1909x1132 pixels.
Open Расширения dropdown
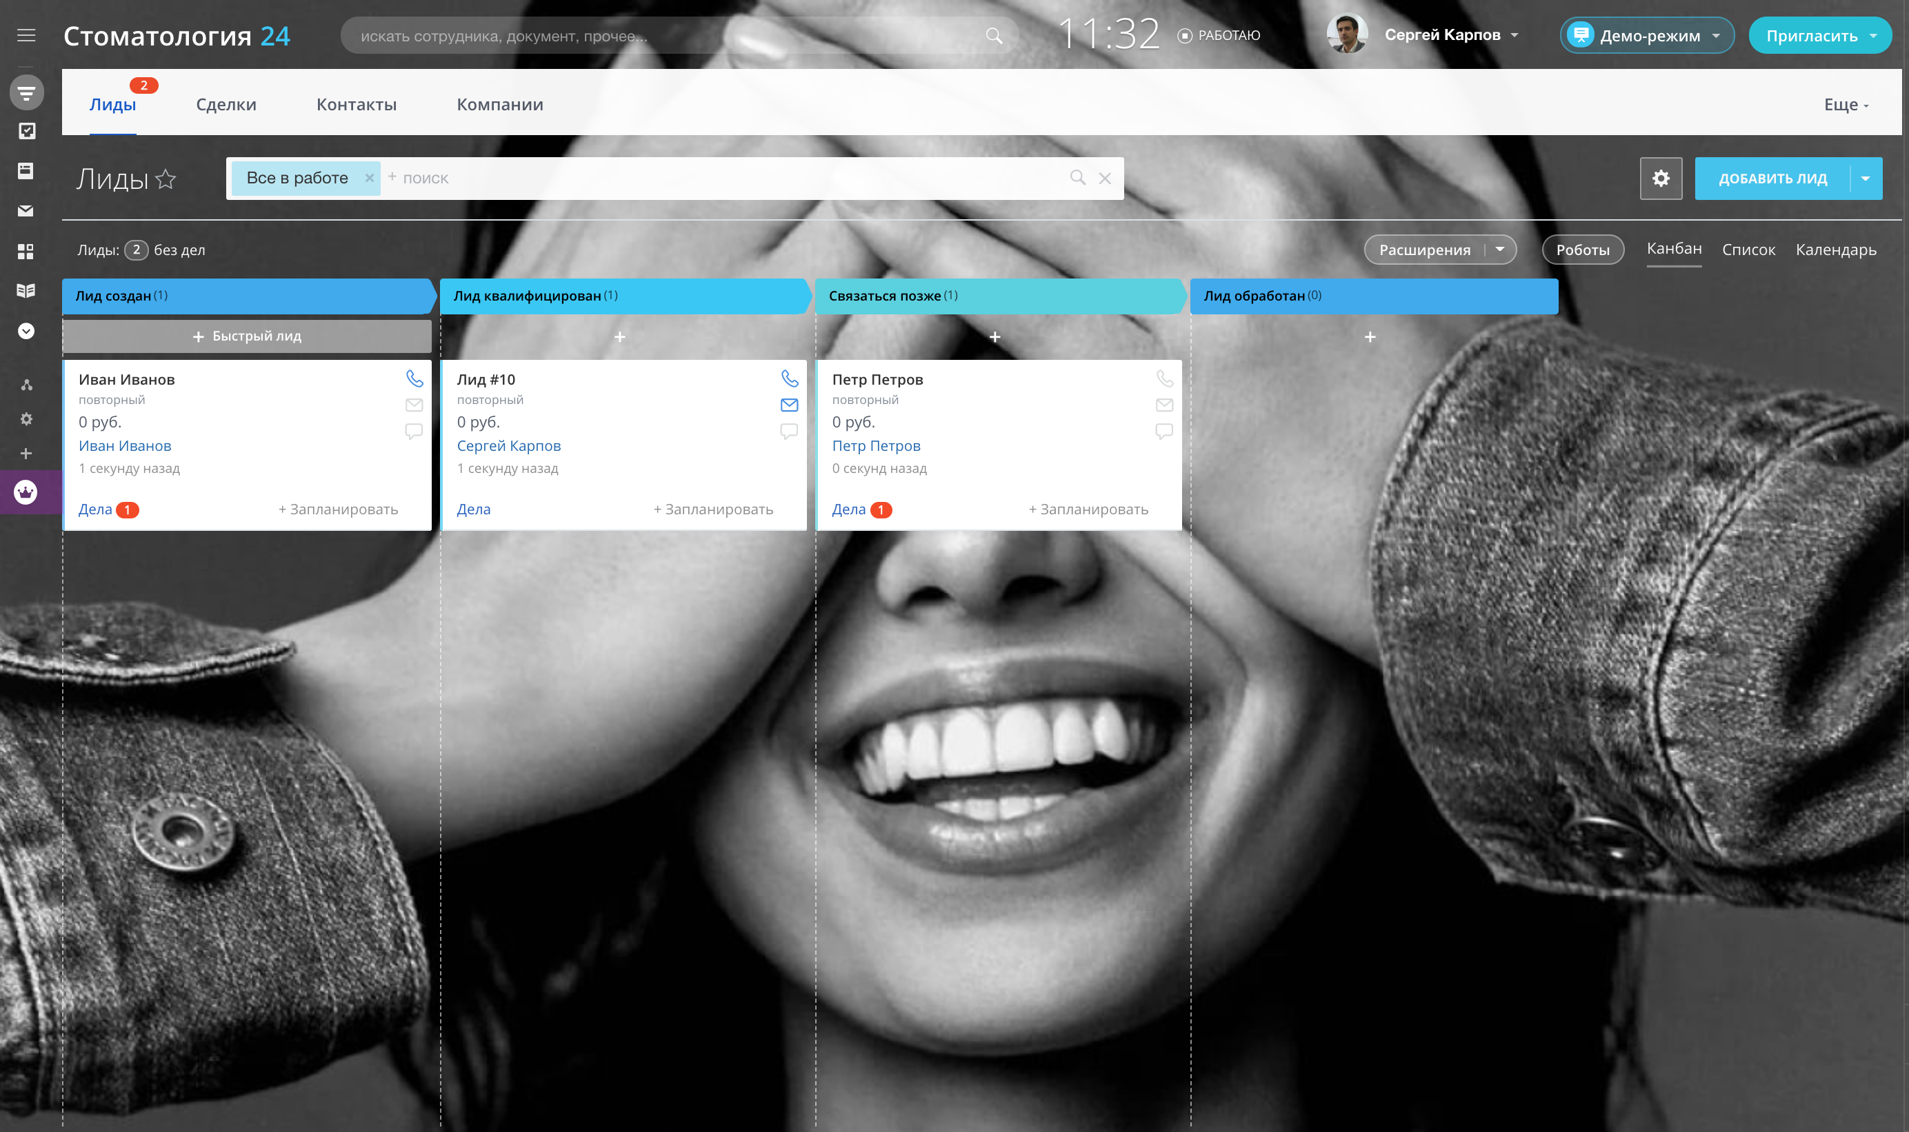coord(1499,250)
